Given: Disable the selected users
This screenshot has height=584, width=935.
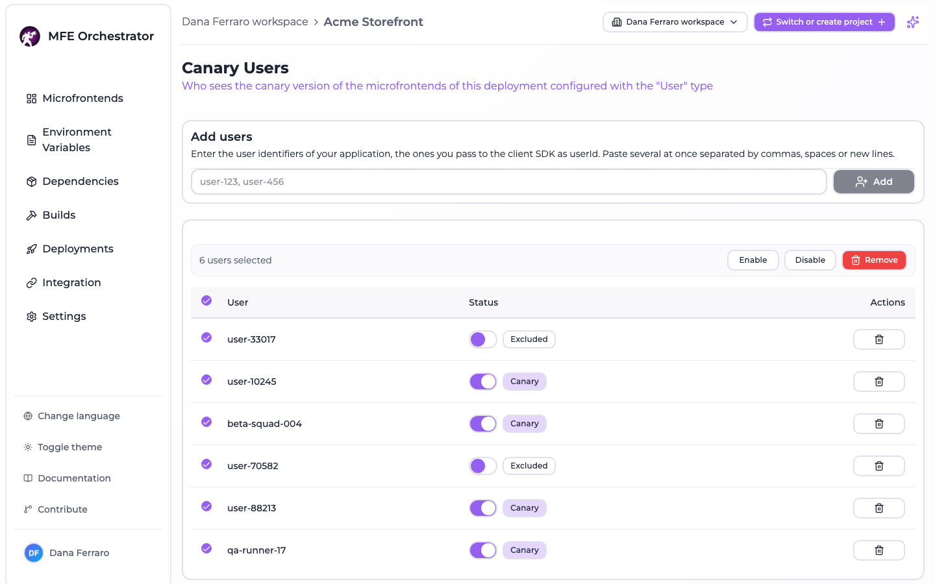Looking at the screenshot, I should (810, 260).
